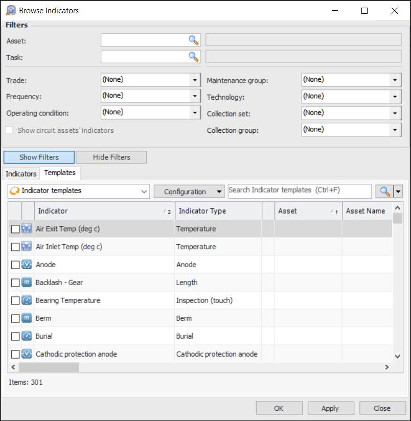The image size is (411, 421).
Task: Open the Trade dropdown list
Action: point(195,80)
